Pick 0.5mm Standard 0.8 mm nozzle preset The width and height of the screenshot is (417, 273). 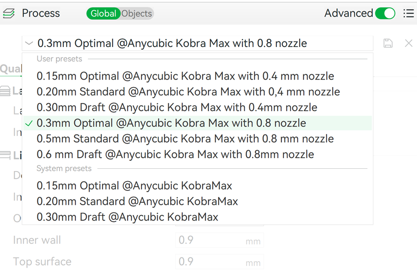[x=185, y=139]
